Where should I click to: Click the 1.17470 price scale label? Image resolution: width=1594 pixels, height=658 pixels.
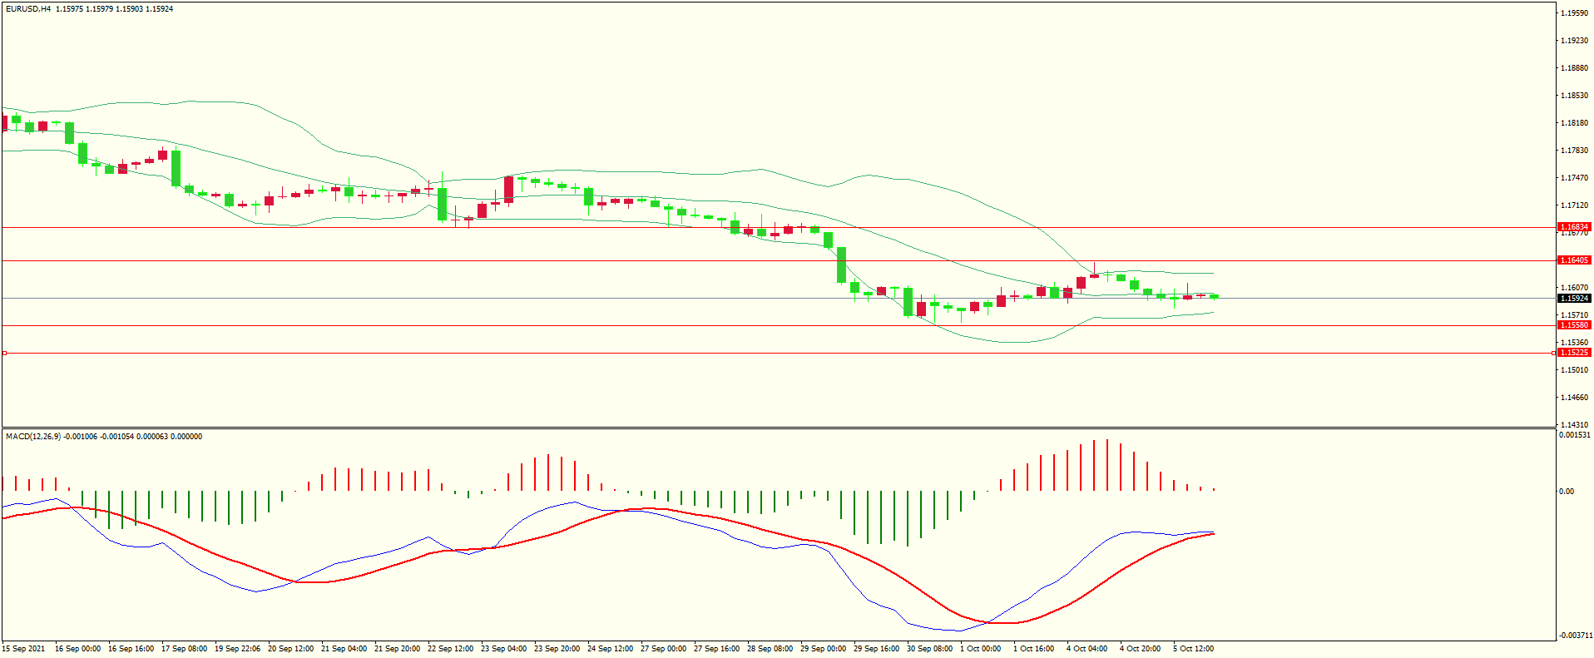1574,178
